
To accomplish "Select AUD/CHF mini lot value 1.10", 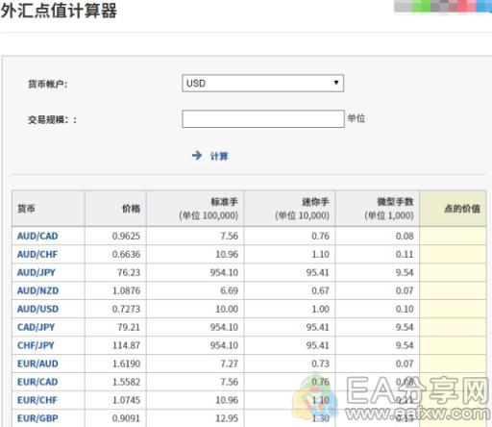I will pos(320,254).
